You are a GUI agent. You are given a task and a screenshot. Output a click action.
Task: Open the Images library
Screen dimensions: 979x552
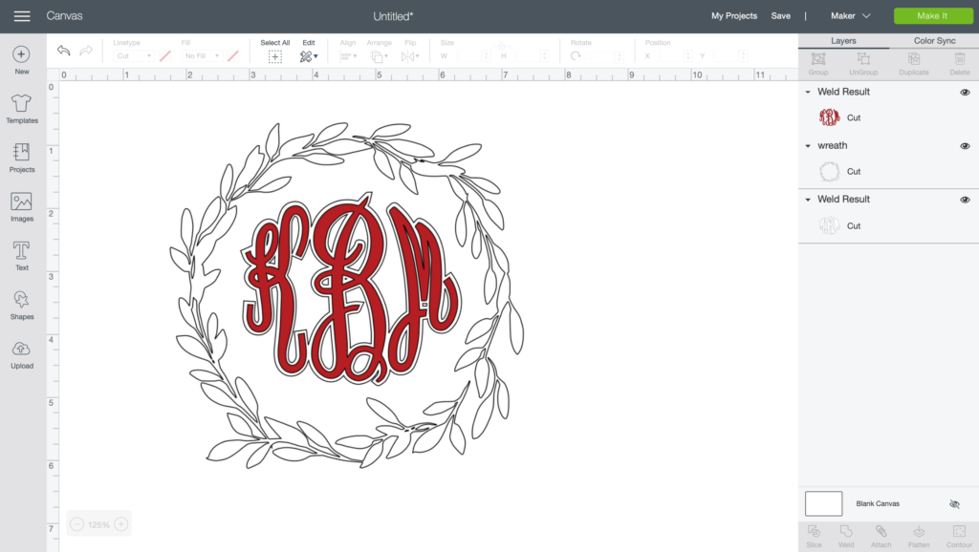21,207
